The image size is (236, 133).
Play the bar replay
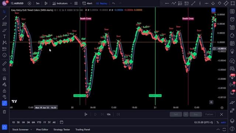tap(96, 115)
